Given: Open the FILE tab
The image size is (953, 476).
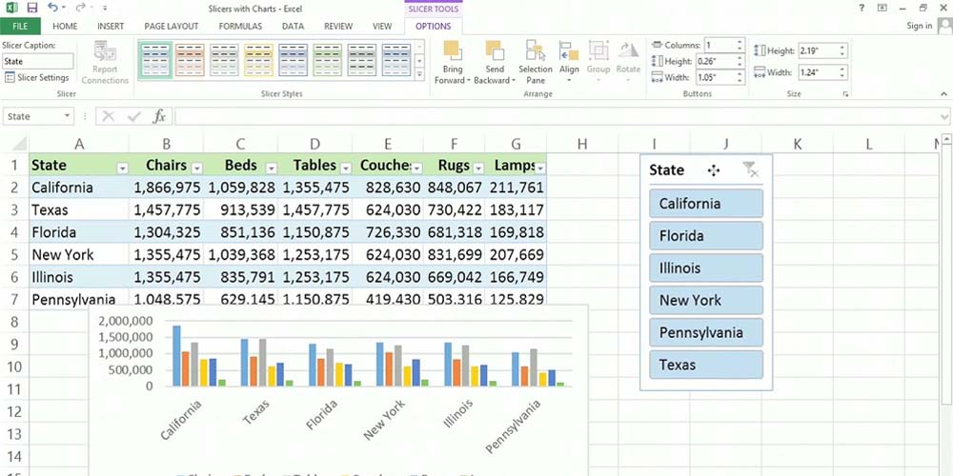Looking at the screenshot, I should tap(20, 26).
